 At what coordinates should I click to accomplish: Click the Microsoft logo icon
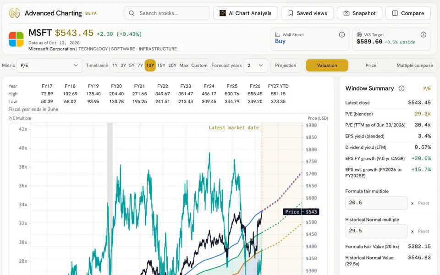(16, 39)
